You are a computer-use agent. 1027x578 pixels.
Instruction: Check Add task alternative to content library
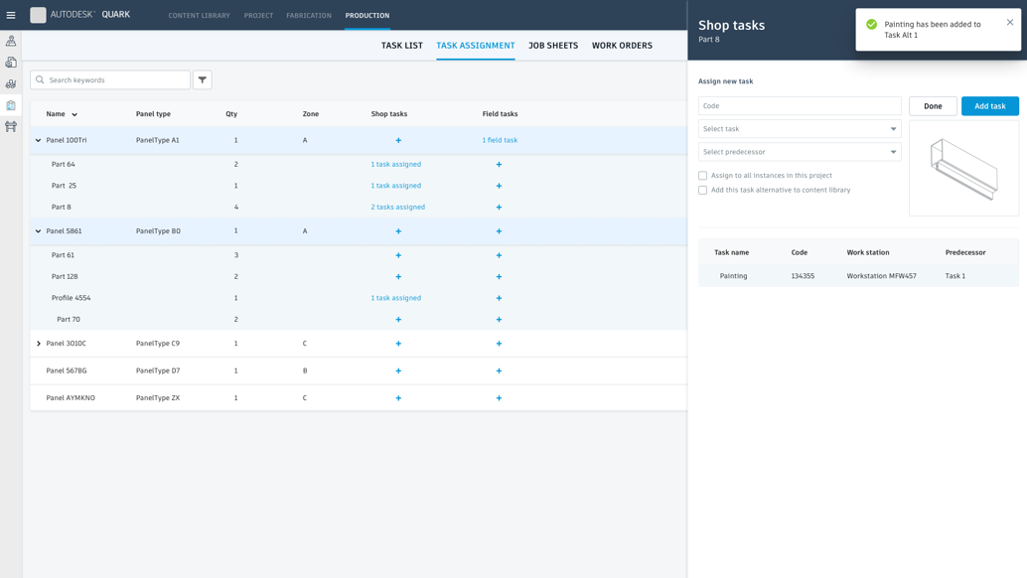coord(703,190)
